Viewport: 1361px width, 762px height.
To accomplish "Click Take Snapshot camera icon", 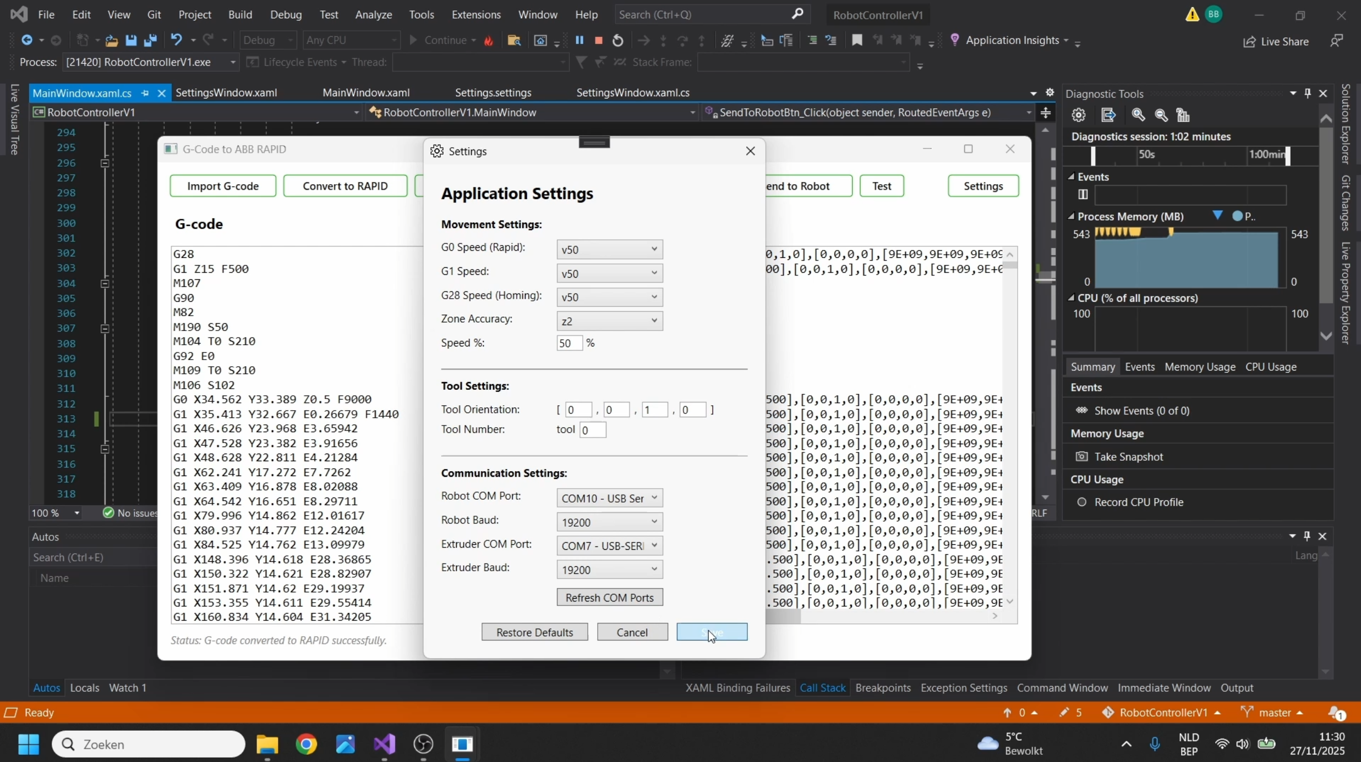I will coord(1081,456).
